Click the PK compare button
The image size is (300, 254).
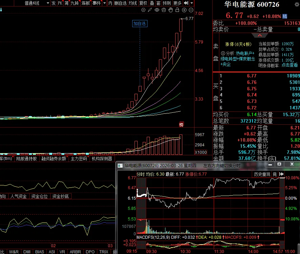60,3
